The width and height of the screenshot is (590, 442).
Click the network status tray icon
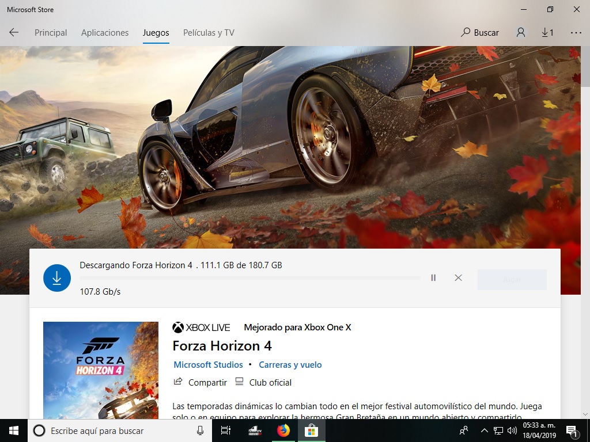tap(498, 430)
